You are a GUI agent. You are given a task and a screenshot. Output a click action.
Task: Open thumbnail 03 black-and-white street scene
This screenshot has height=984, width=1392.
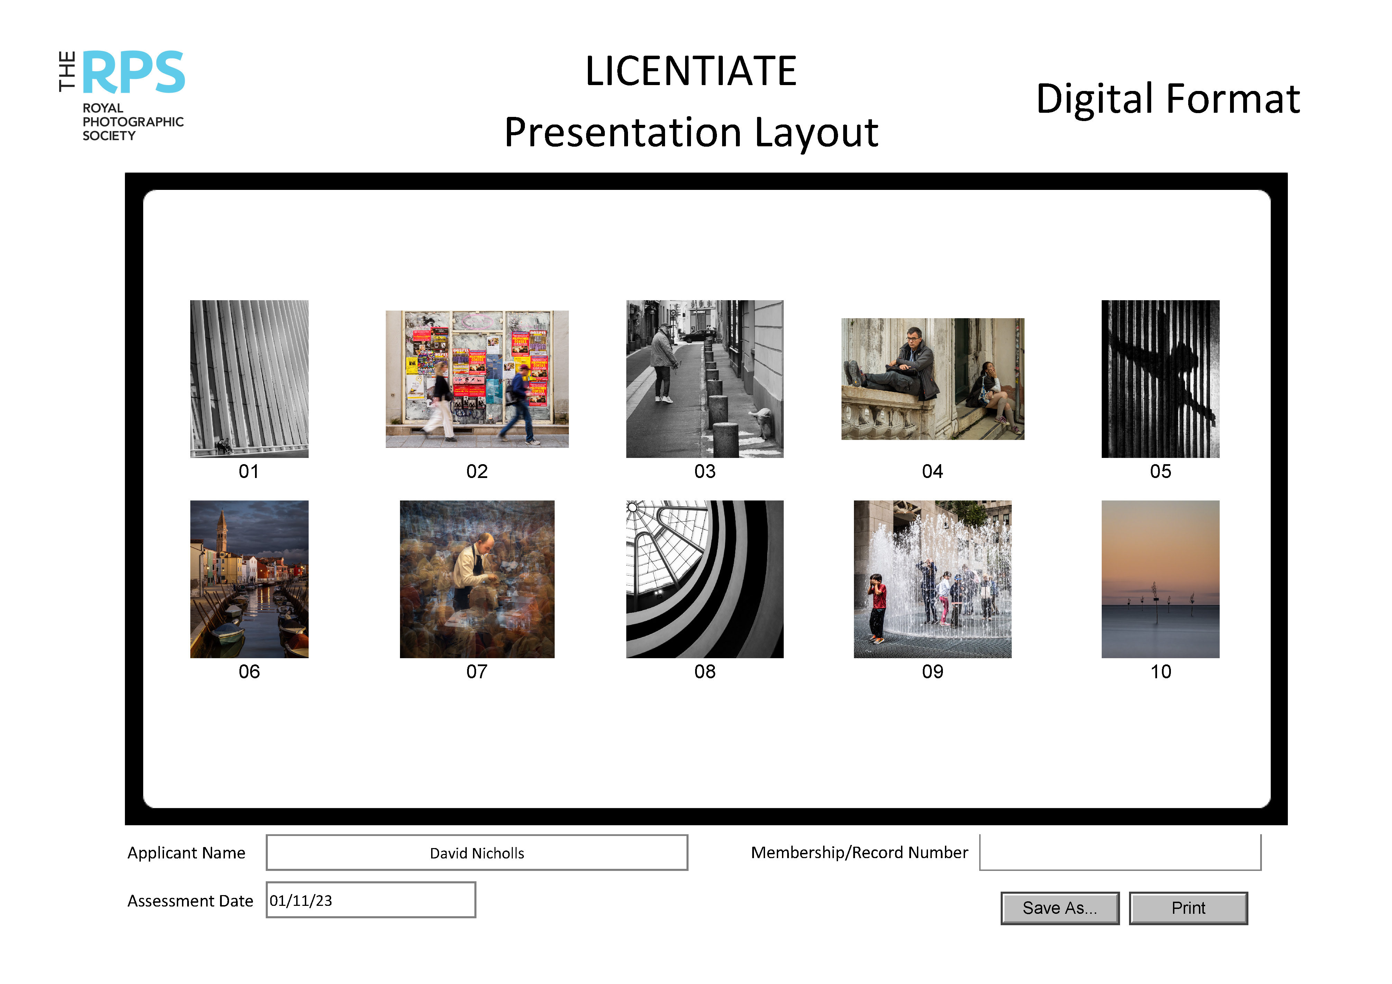pos(704,379)
